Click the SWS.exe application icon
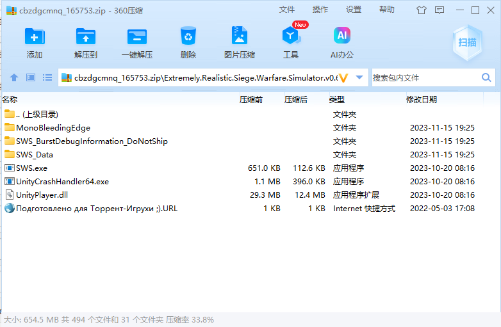 pos(10,168)
